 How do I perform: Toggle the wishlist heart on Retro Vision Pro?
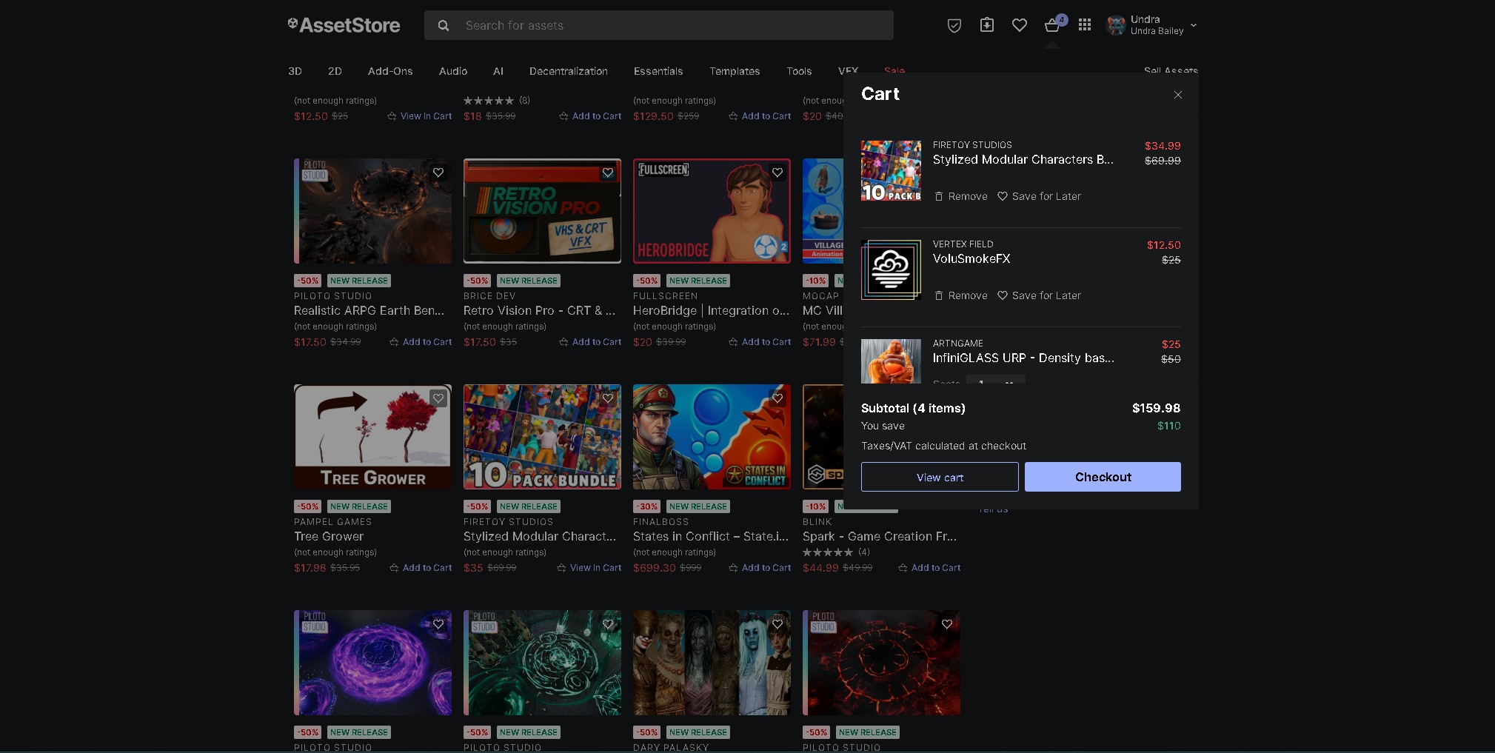(x=607, y=173)
